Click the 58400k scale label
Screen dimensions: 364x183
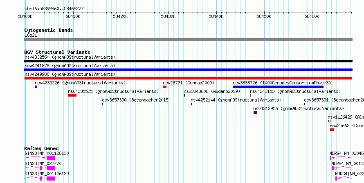pos(25,16)
